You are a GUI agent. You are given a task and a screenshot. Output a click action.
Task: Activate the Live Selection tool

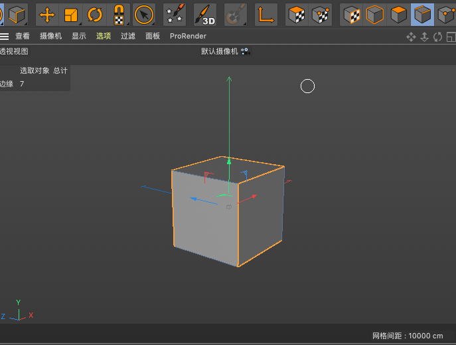point(144,15)
